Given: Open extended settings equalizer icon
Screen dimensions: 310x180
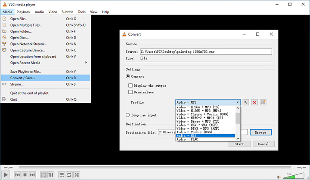Looking at the screenshot, I should (x=51, y=175).
